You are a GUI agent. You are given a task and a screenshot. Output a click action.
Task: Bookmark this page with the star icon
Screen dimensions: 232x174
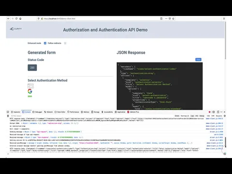173,19
